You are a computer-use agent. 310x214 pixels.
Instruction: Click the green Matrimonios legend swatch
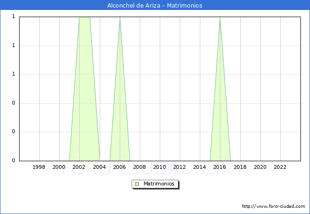coord(137,184)
